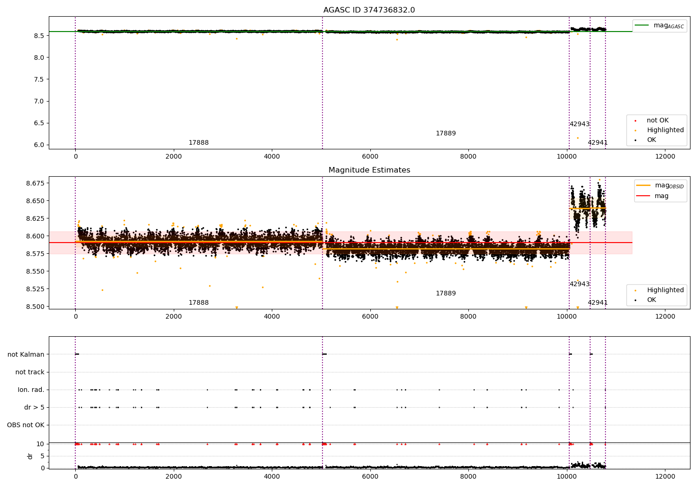Click obsid label 42943 in Magnitude Estimates plot
The height and width of the screenshot is (487, 697).
point(579,284)
